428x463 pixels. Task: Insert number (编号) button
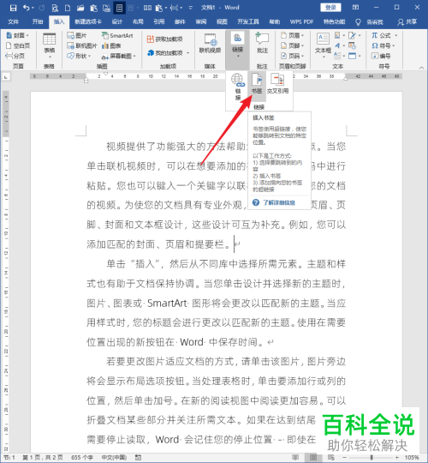[381, 56]
